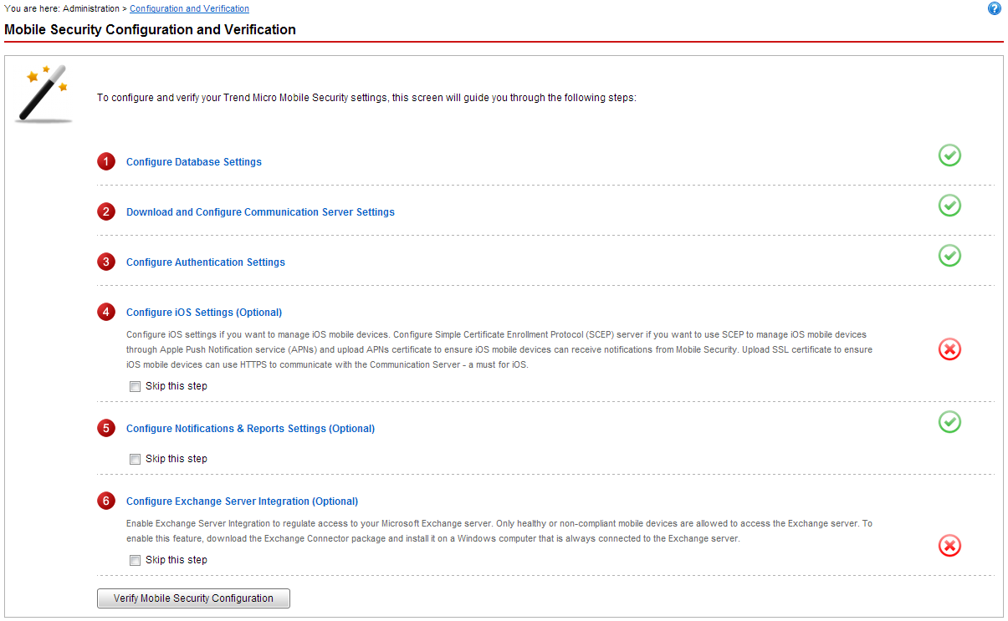
Task: Open Configuration and Verification breadcrumb link
Action: click(189, 8)
